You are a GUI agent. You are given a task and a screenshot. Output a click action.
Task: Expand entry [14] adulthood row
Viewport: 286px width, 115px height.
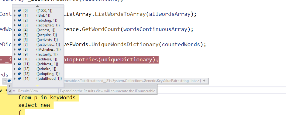pyautogui.click(x=15, y=79)
